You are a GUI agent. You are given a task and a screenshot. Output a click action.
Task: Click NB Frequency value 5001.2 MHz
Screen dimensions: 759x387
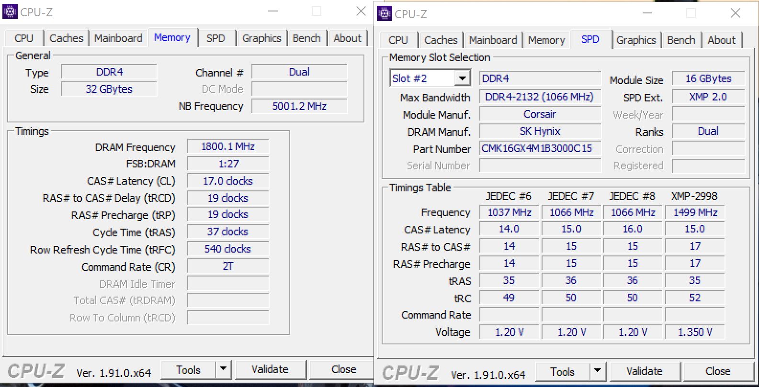pos(299,107)
